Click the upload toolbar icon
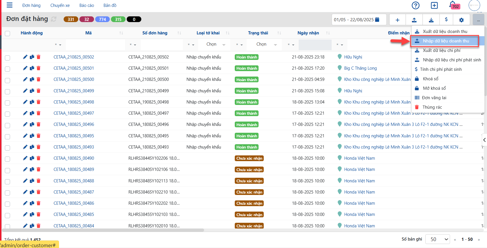The image size is (487, 248). click(x=414, y=20)
